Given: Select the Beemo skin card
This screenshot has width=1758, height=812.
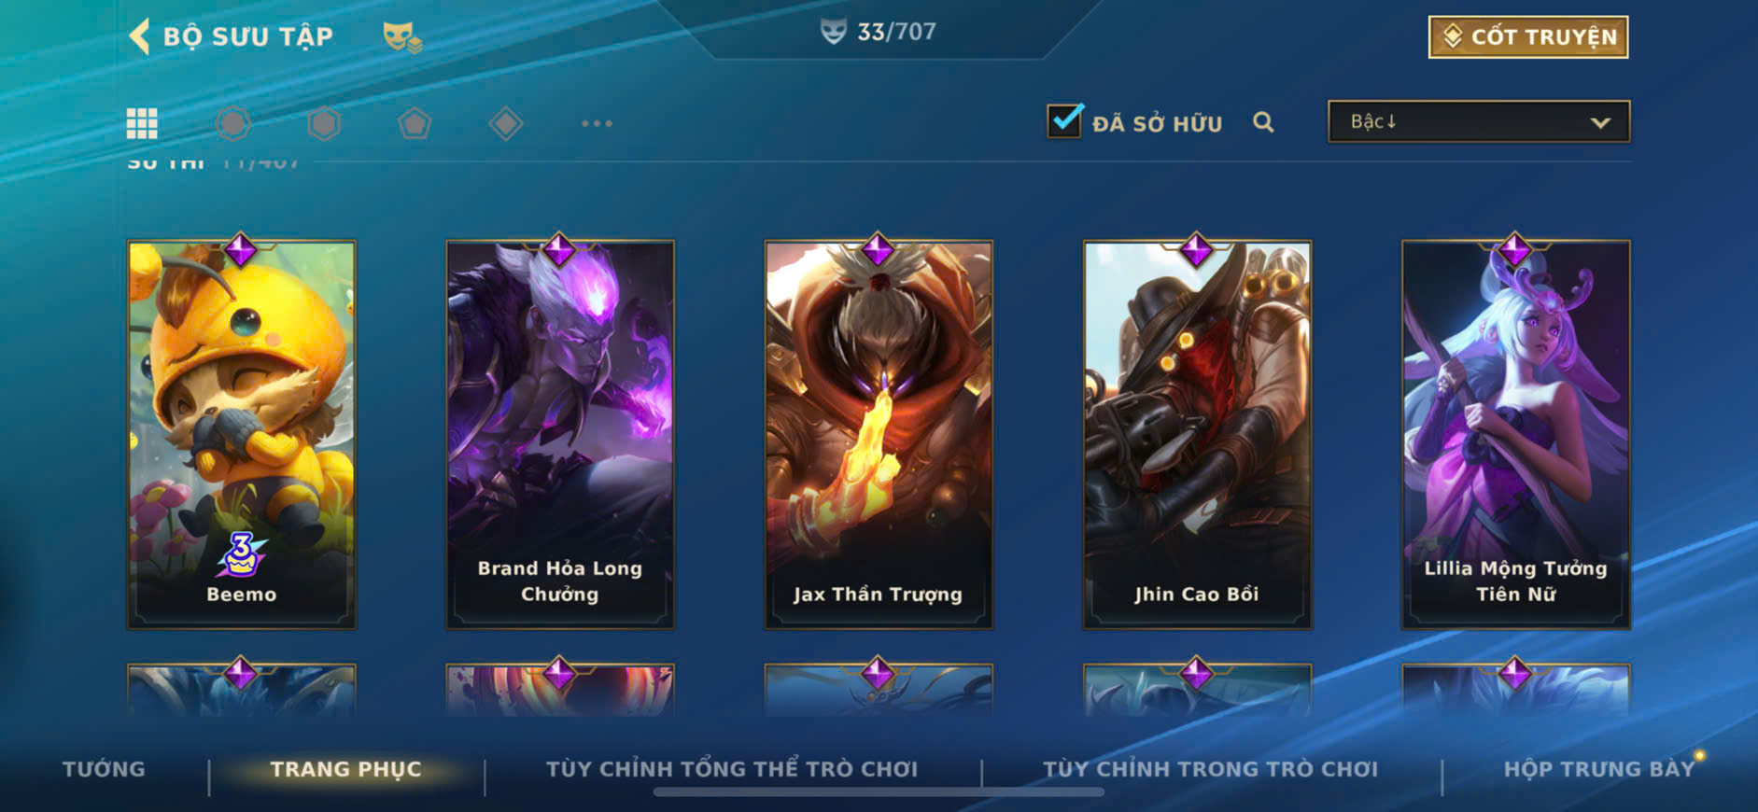Looking at the screenshot, I should 242,434.
